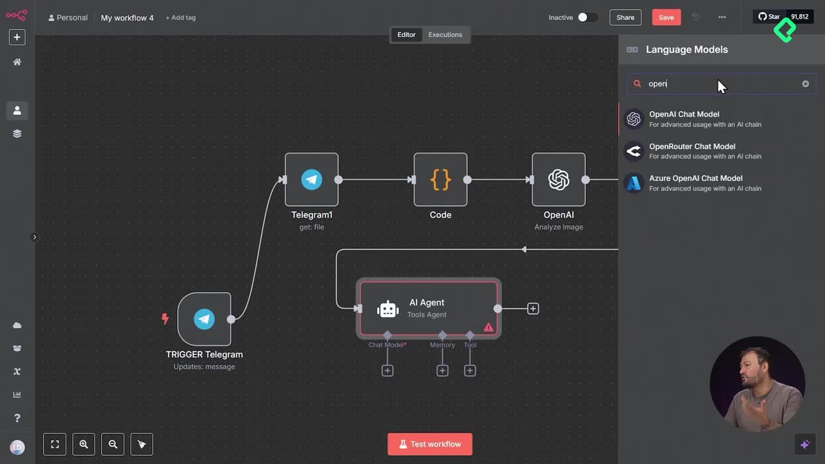Toggle the Inactive workflow switch
This screenshot has width=825, height=464.
[x=587, y=17]
